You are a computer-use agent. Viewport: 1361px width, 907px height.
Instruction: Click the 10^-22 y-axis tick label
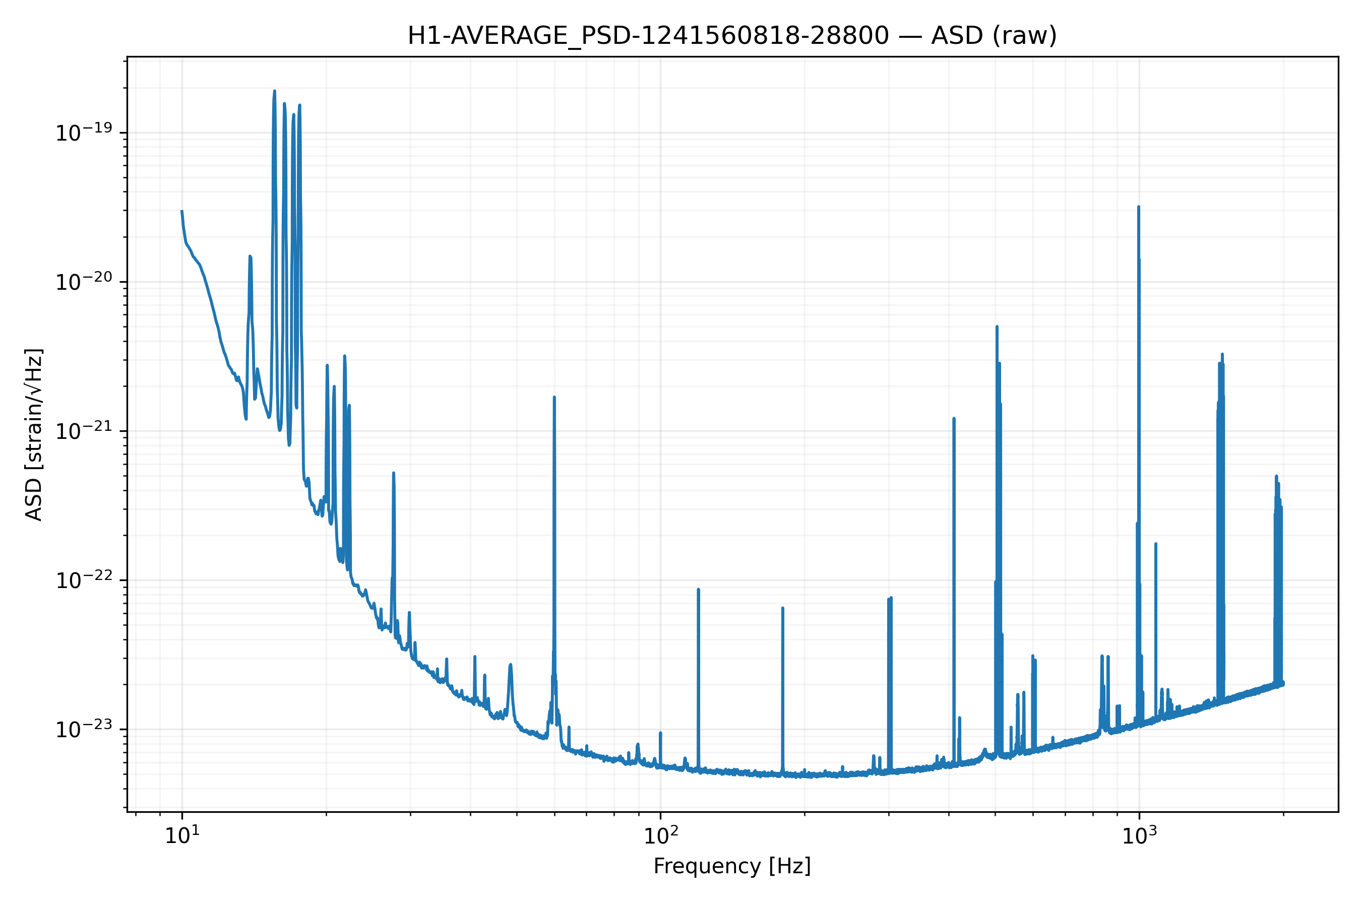[84, 580]
